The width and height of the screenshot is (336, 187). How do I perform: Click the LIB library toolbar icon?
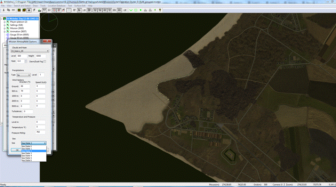84,10
